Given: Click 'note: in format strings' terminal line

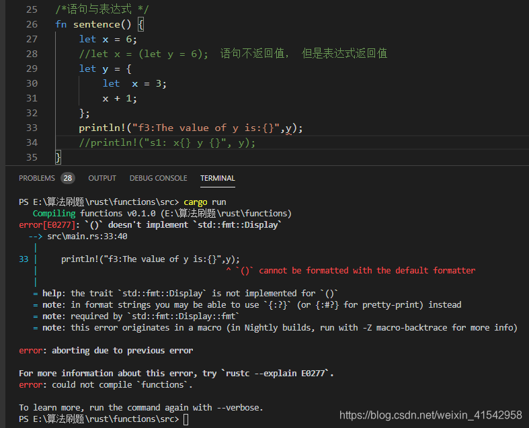Looking at the screenshot, I should click(x=247, y=305).
